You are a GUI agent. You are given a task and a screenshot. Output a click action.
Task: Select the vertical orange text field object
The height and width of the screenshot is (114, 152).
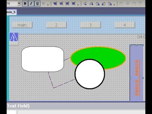136,73
